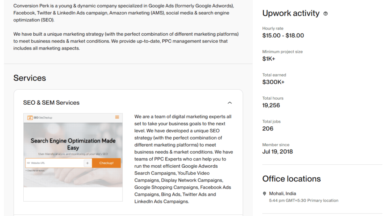The image size is (385, 216).
Task: Click the minimum project size value $1K+
Action: [268, 59]
